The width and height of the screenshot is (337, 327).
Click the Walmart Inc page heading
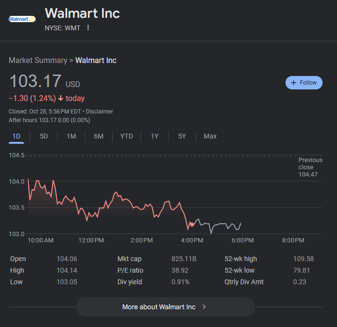tap(82, 13)
